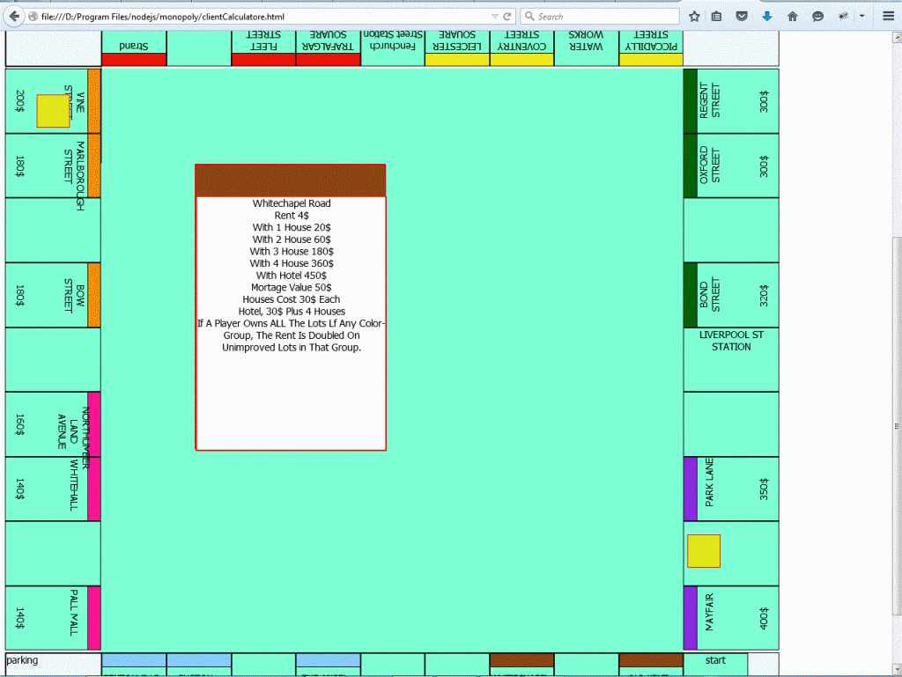The width and height of the screenshot is (902, 677).
Task: Select the Fenchurch Street Station square
Action: 393,48
